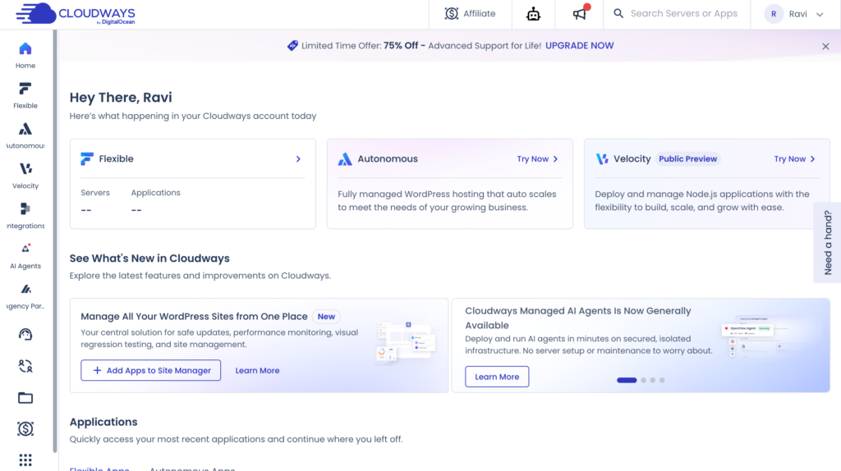
Task: Open the grid apps icon in sidebar
Action: [25, 460]
